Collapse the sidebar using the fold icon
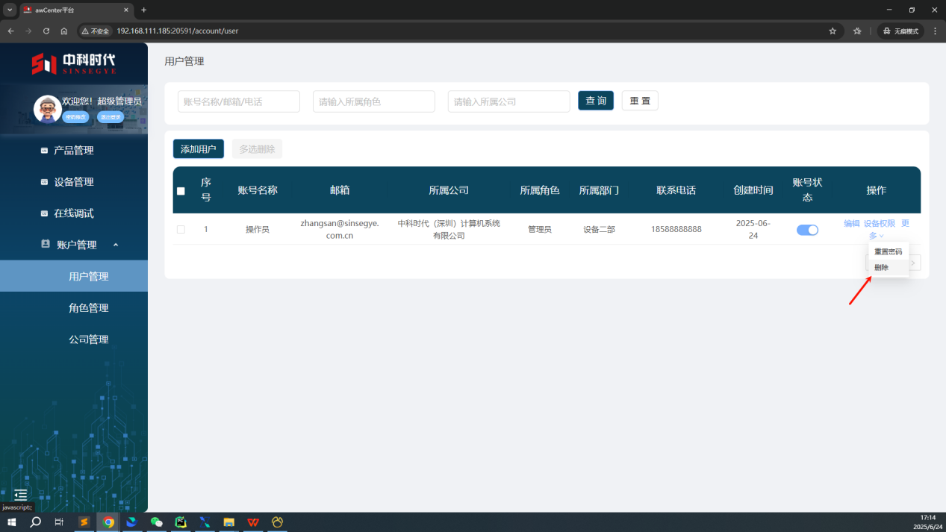The height and width of the screenshot is (532, 946). pos(21,495)
